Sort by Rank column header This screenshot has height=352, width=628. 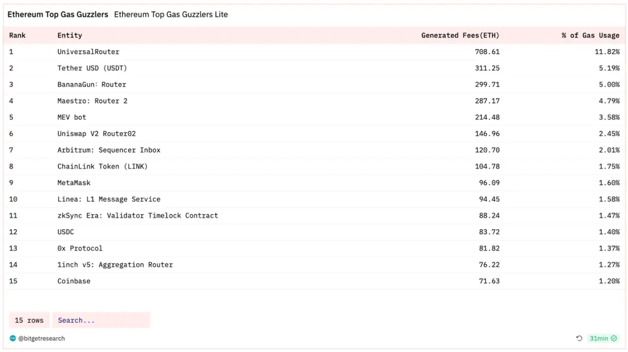pyautogui.click(x=17, y=35)
